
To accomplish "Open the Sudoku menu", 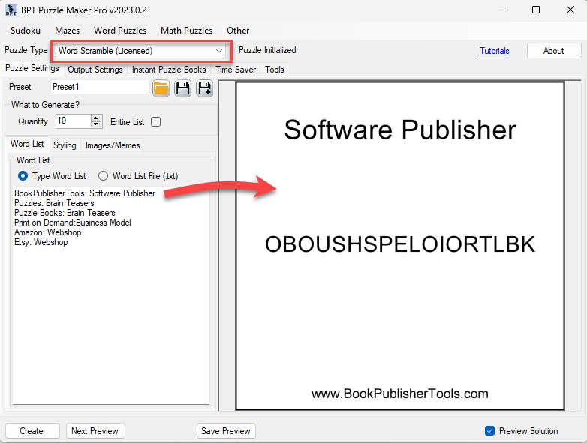I will 26,31.
